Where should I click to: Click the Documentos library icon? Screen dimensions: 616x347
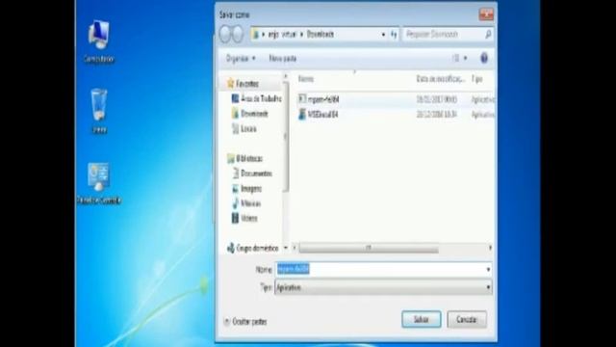coord(235,173)
